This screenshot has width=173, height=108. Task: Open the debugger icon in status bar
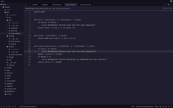(15, 106)
